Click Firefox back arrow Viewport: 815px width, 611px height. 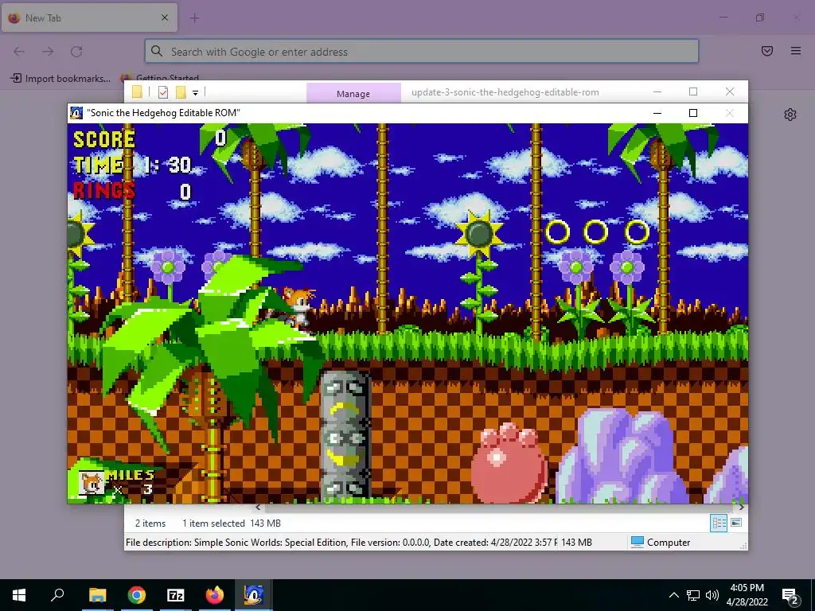[x=19, y=52]
